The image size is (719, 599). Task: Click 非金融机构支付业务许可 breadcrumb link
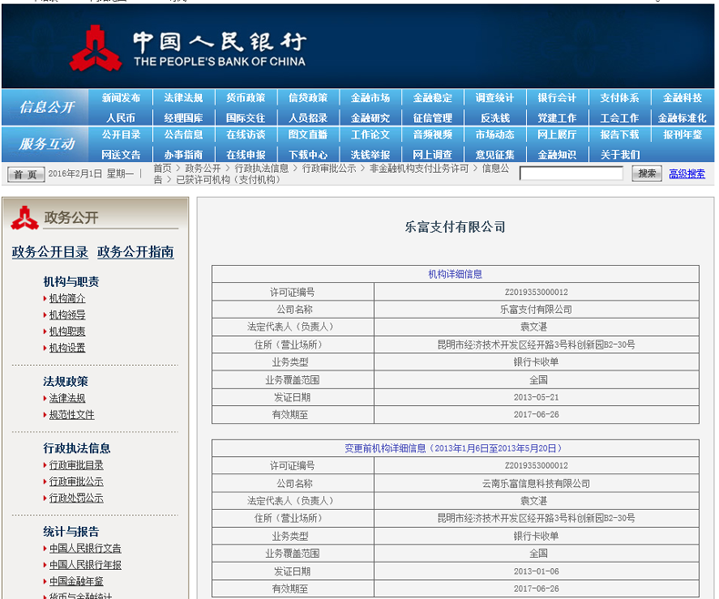click(419, 168)
